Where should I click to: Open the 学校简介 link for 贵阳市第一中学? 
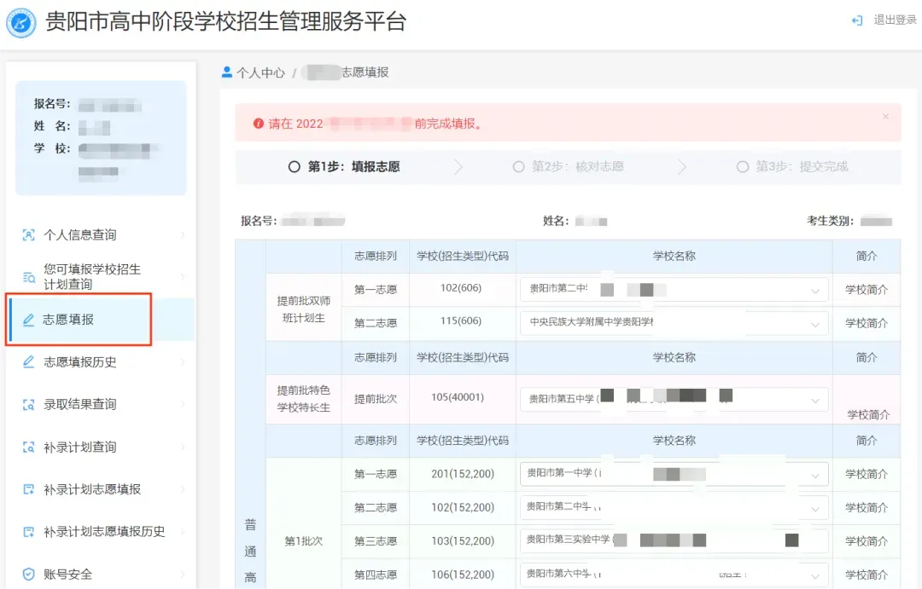pos(867,474)
